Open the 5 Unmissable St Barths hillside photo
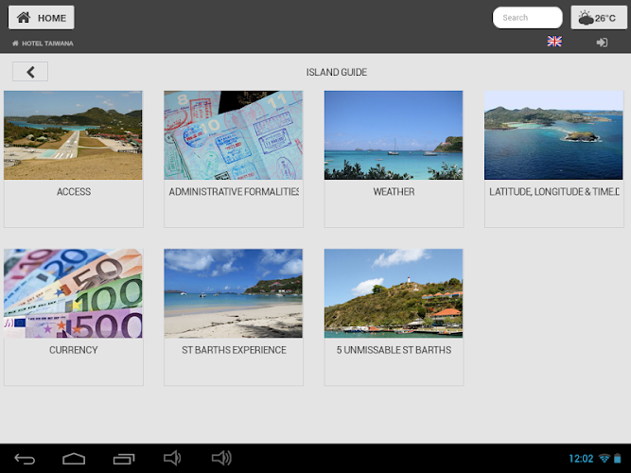 pos(394,293)
